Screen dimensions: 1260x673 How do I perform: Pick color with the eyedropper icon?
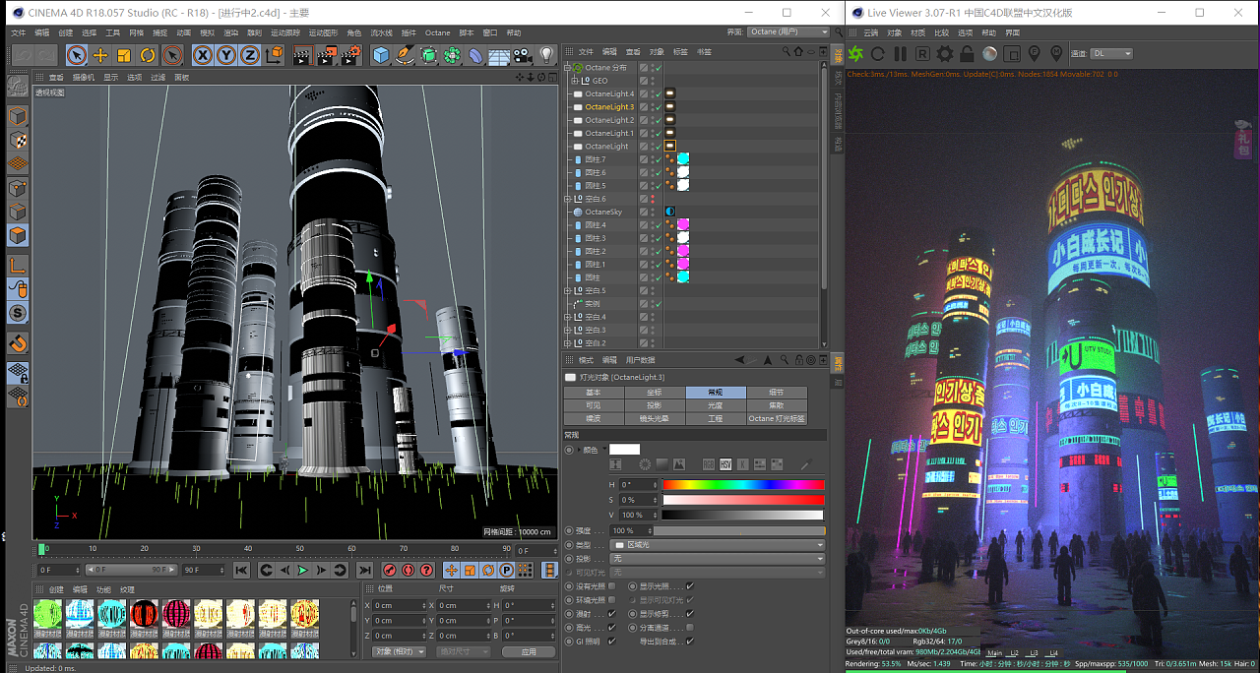pos(804,464)
